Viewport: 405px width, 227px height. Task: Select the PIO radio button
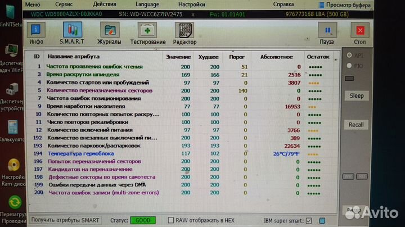click(349, 65)
